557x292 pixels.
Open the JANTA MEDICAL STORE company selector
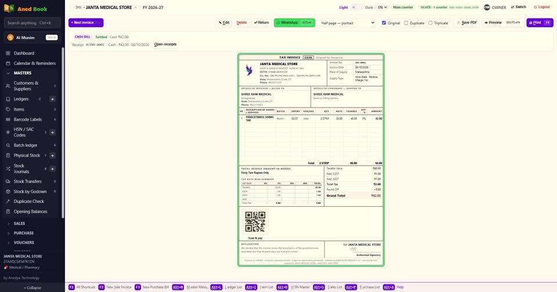[106, 7]
